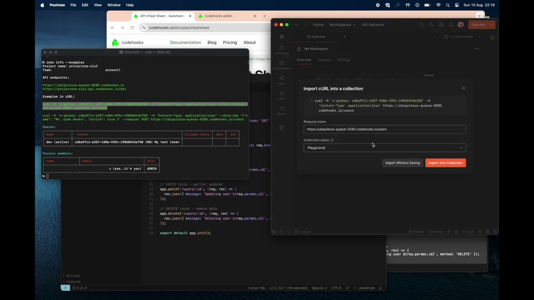Click the Postman footer trash icon
Viewport: 534px width, 300px height.
480,232
